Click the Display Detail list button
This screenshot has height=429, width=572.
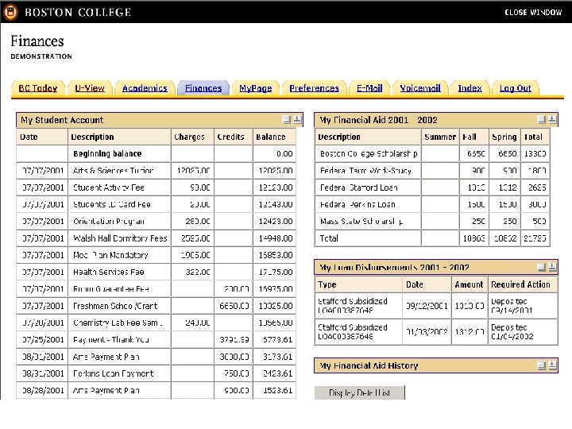[x=359, y=392]
